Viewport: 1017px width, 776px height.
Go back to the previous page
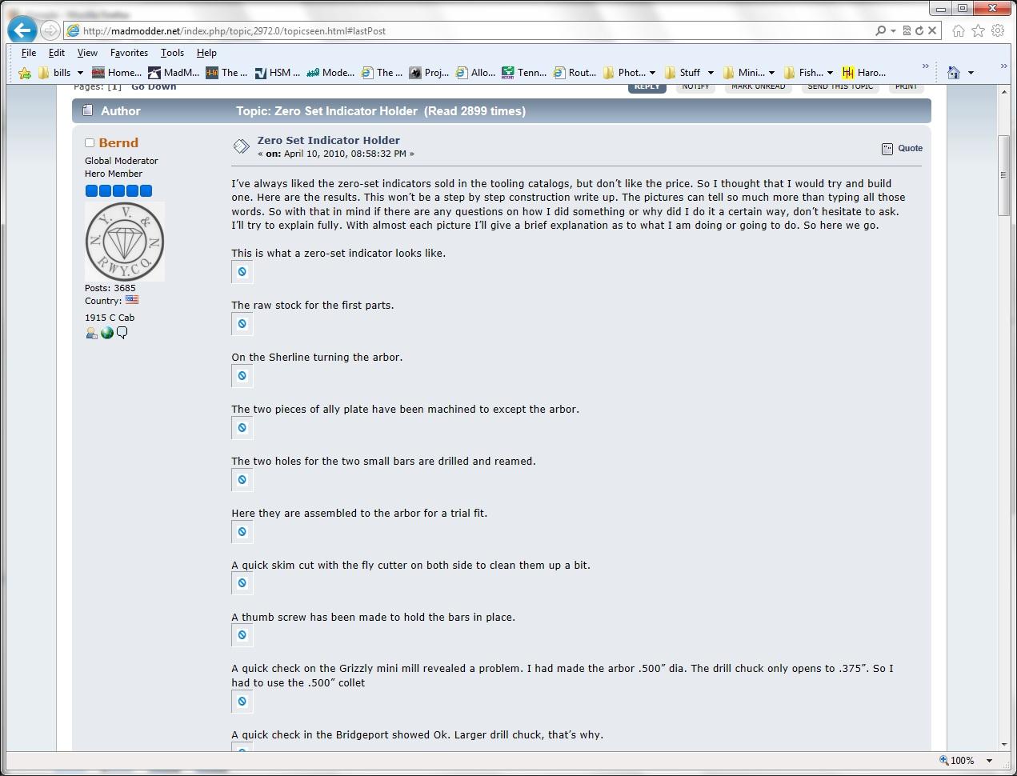click(x=22, y=30)
